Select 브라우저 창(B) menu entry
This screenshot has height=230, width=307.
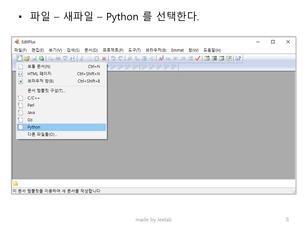[61, 81]
